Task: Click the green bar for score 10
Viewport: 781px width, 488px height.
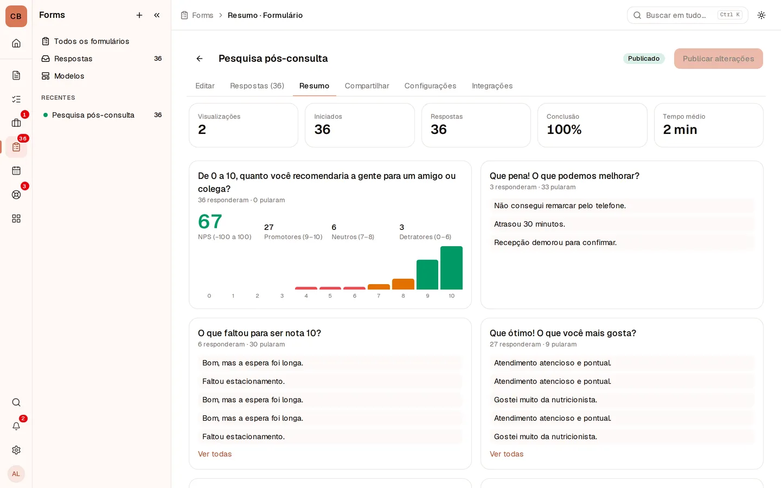Action: coord(451,268)
